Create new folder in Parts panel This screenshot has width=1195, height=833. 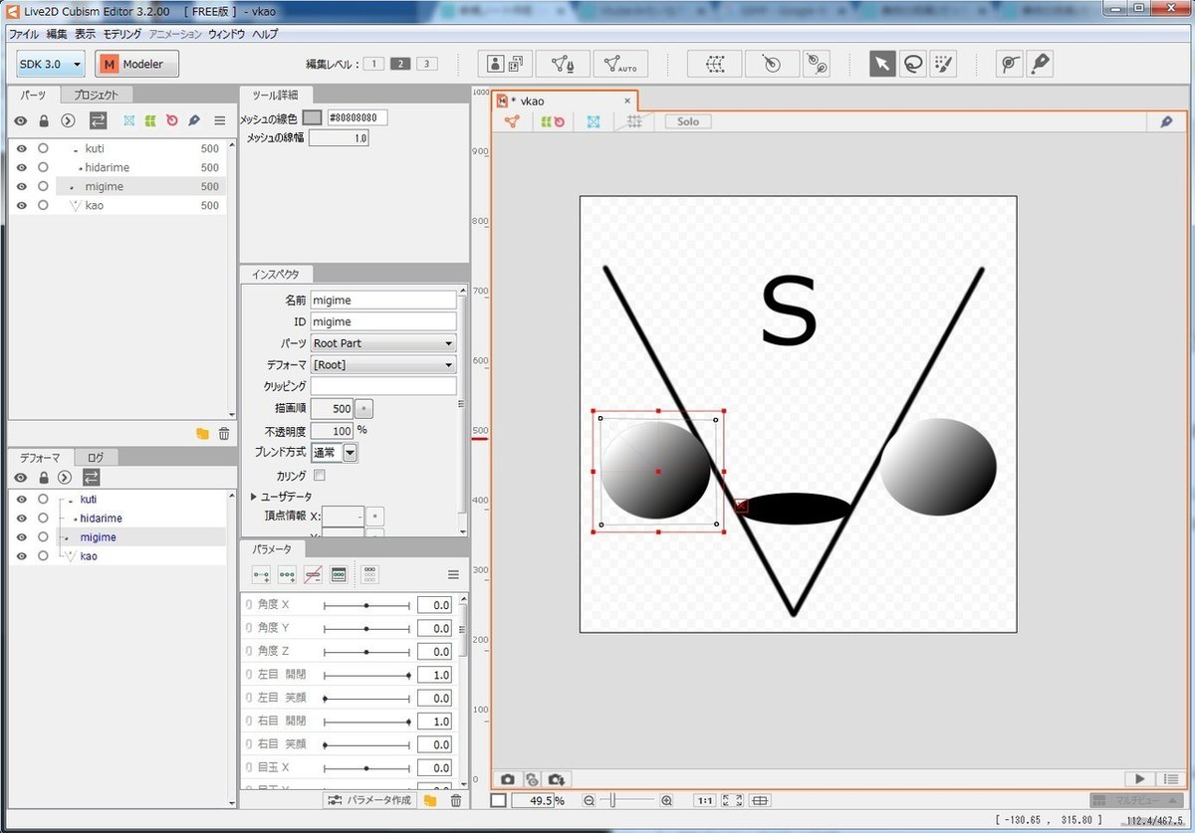[202, 433]
